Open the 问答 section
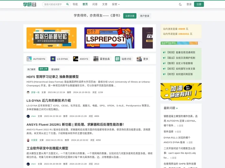Viewport: 225px width, 168px height. click(x=95, y=4)
